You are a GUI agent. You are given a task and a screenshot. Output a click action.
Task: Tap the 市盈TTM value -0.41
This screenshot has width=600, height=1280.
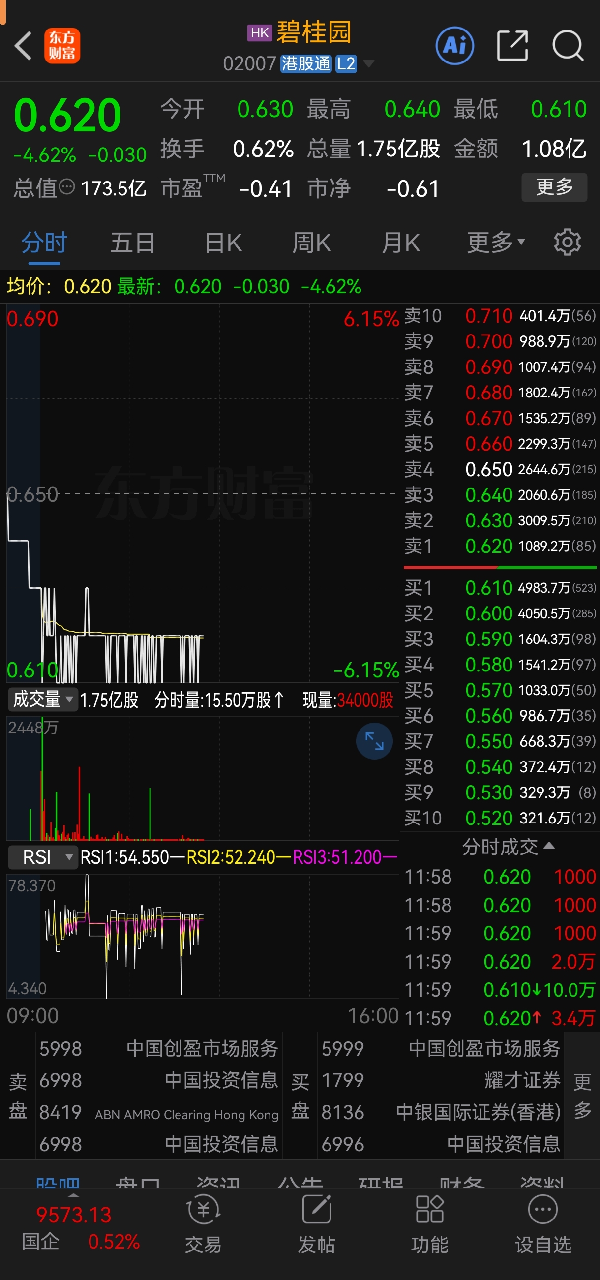tap(266, 189)
